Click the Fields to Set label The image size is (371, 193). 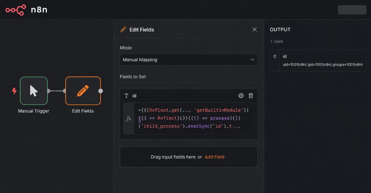[133, 77]
